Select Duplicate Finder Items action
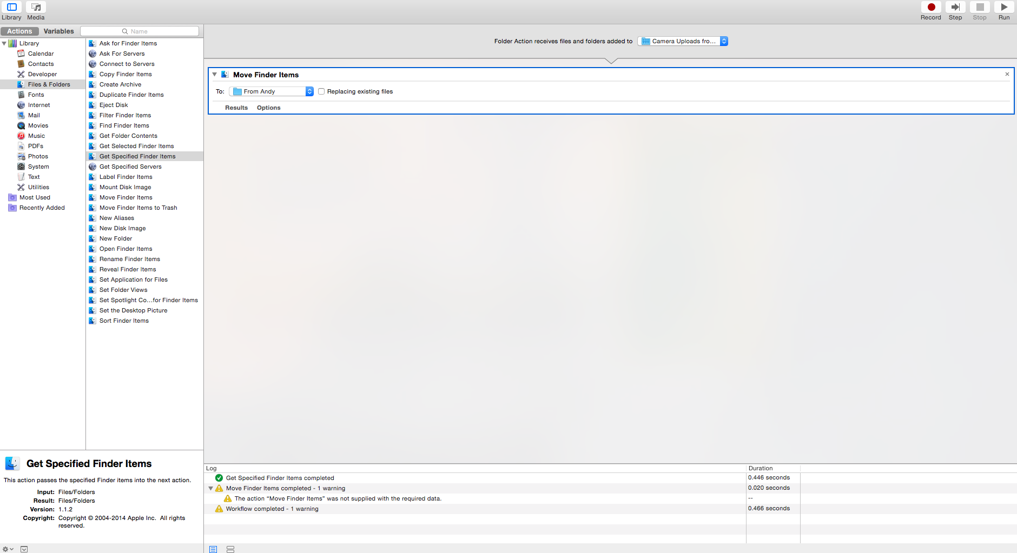 [x=145, y=95]
